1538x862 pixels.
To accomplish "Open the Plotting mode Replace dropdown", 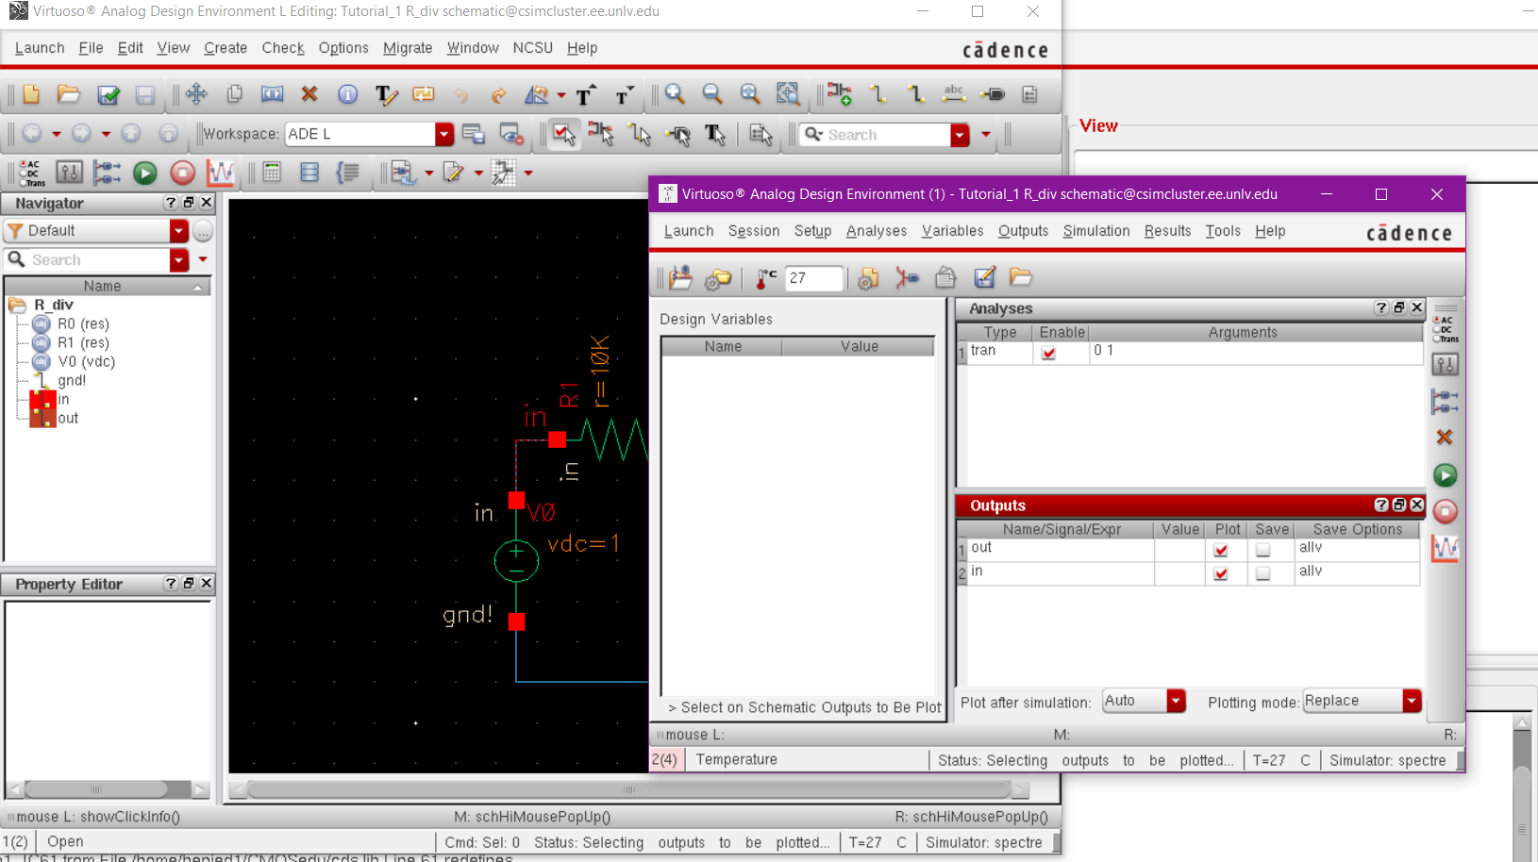I will point(1412,701).
